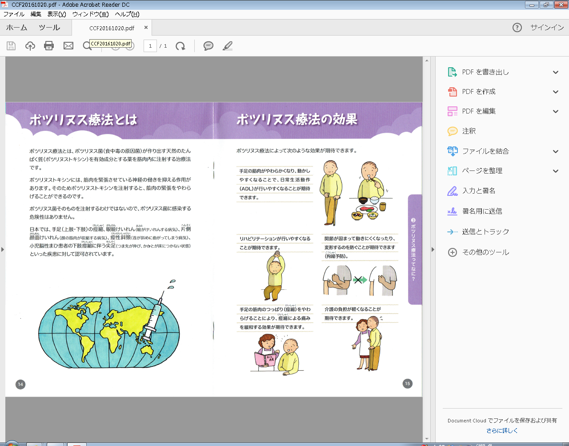Add a comment with the speech bubble icon

tap(208, 46)
